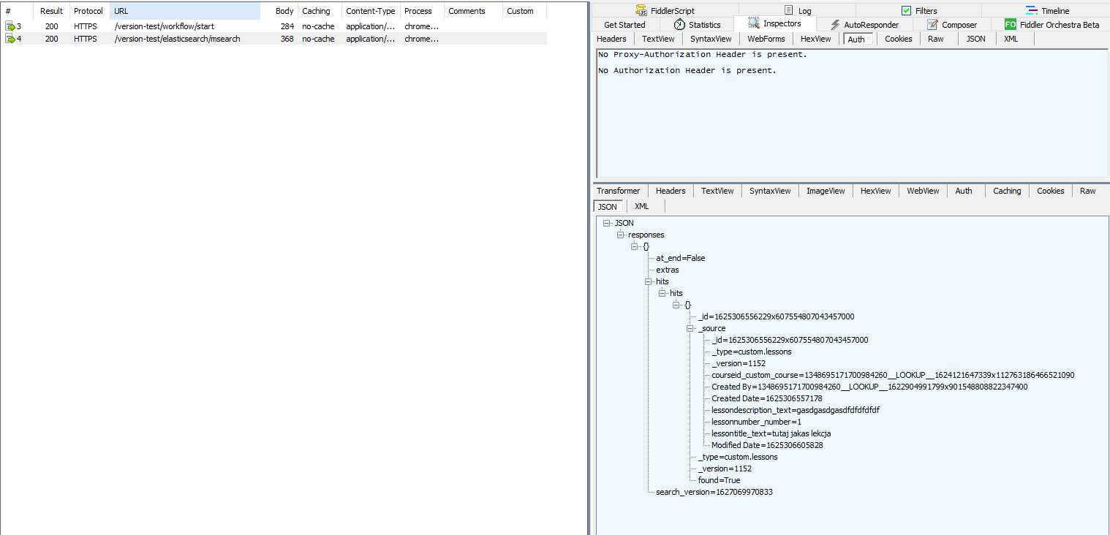Open the request Cookies tab
The height and width of the screenshot is (535, 1110).
pos(898,39)
